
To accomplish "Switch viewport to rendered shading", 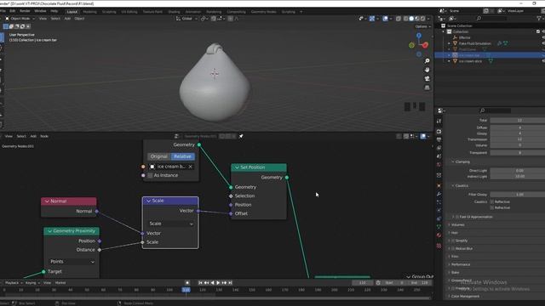I will tap(422, 19).
